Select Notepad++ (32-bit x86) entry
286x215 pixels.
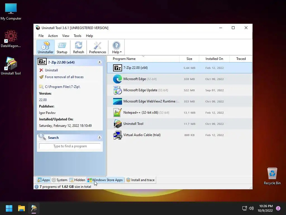(x=141, y=113)
